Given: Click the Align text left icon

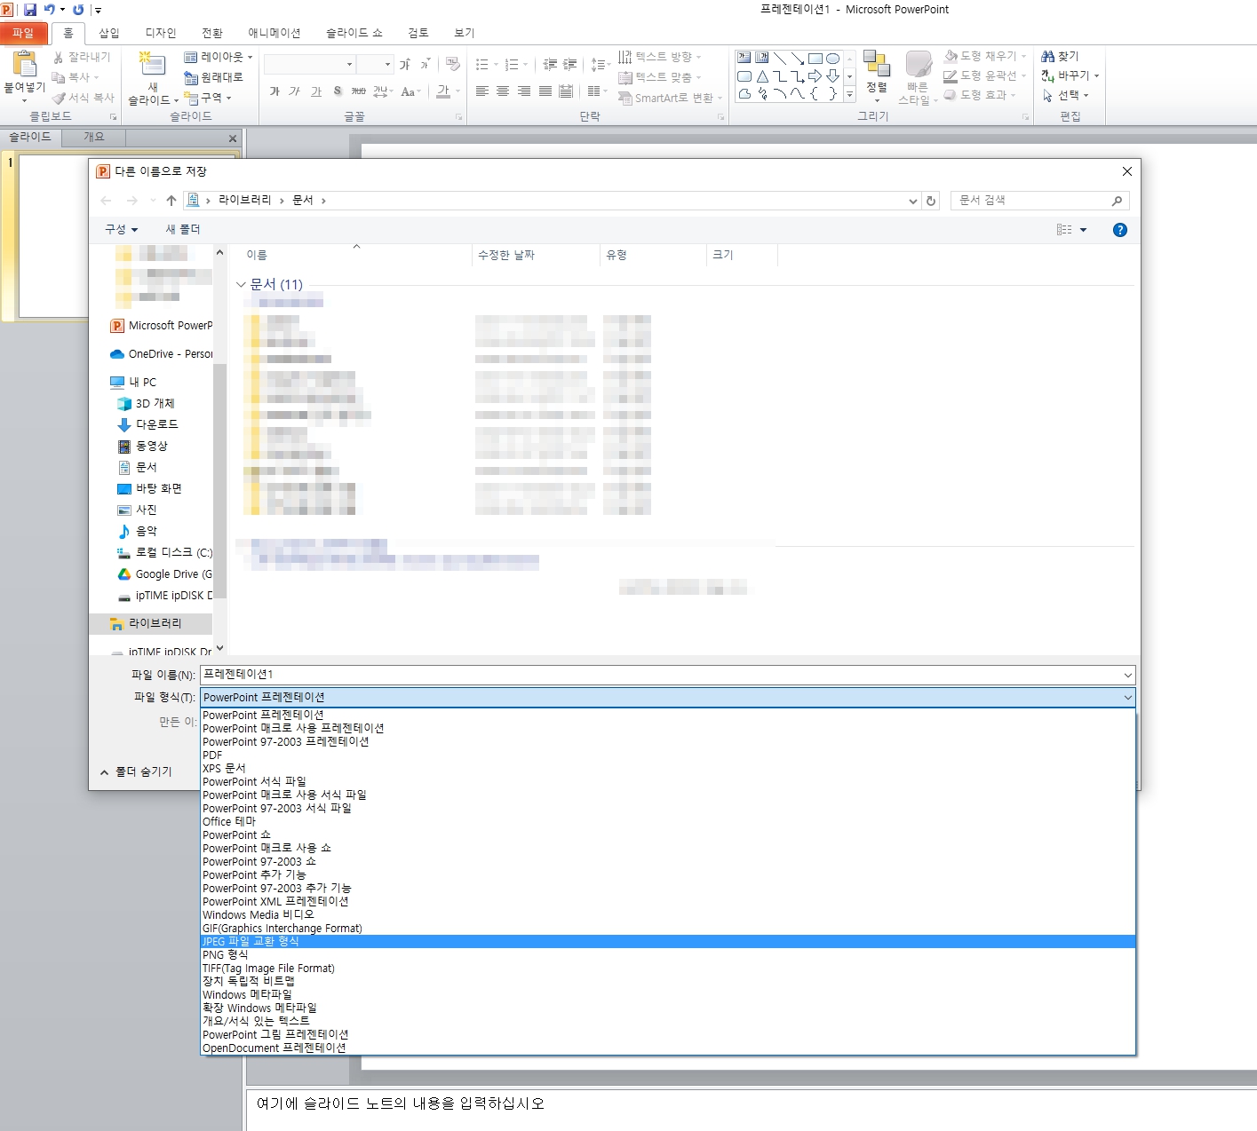Looking at the screenshot, I should tap(482, 91).
